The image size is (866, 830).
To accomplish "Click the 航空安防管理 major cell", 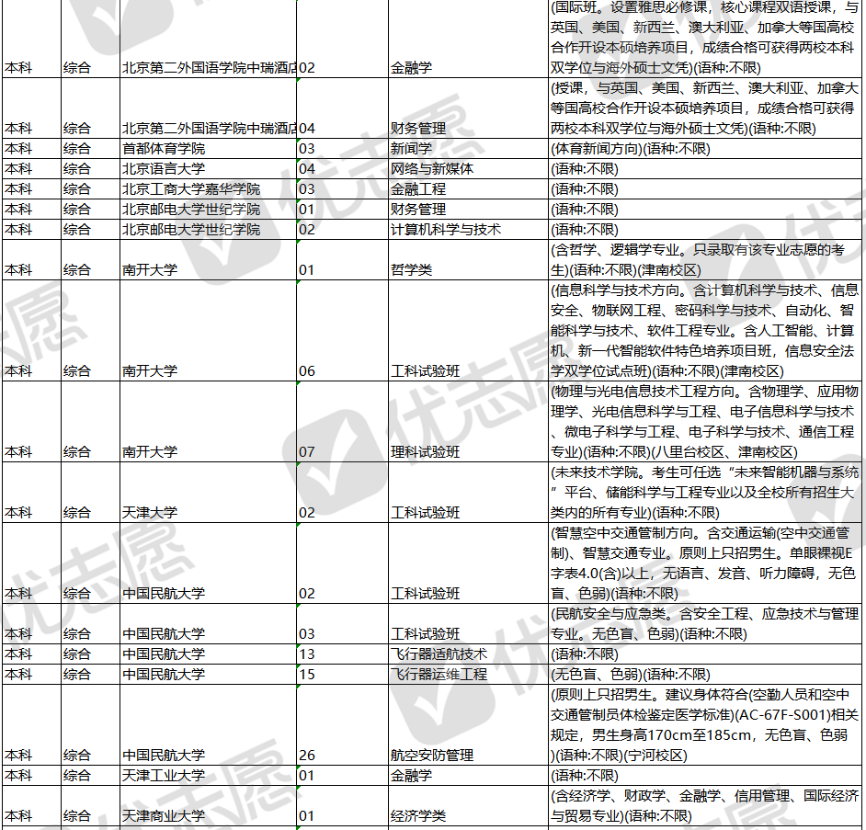I will pyautogui.click(x=432, y=756).
